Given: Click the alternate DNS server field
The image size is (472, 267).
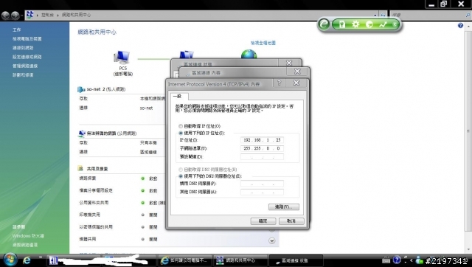Looking at the screenshot, I should [262, 192].
